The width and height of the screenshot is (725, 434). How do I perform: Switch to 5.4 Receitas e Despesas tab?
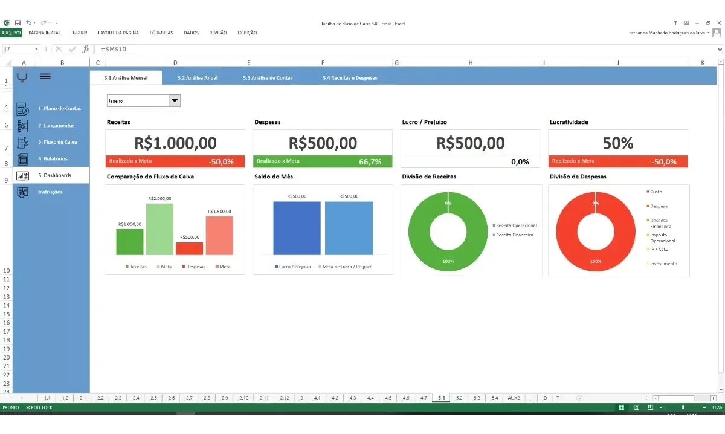[350, 78]
